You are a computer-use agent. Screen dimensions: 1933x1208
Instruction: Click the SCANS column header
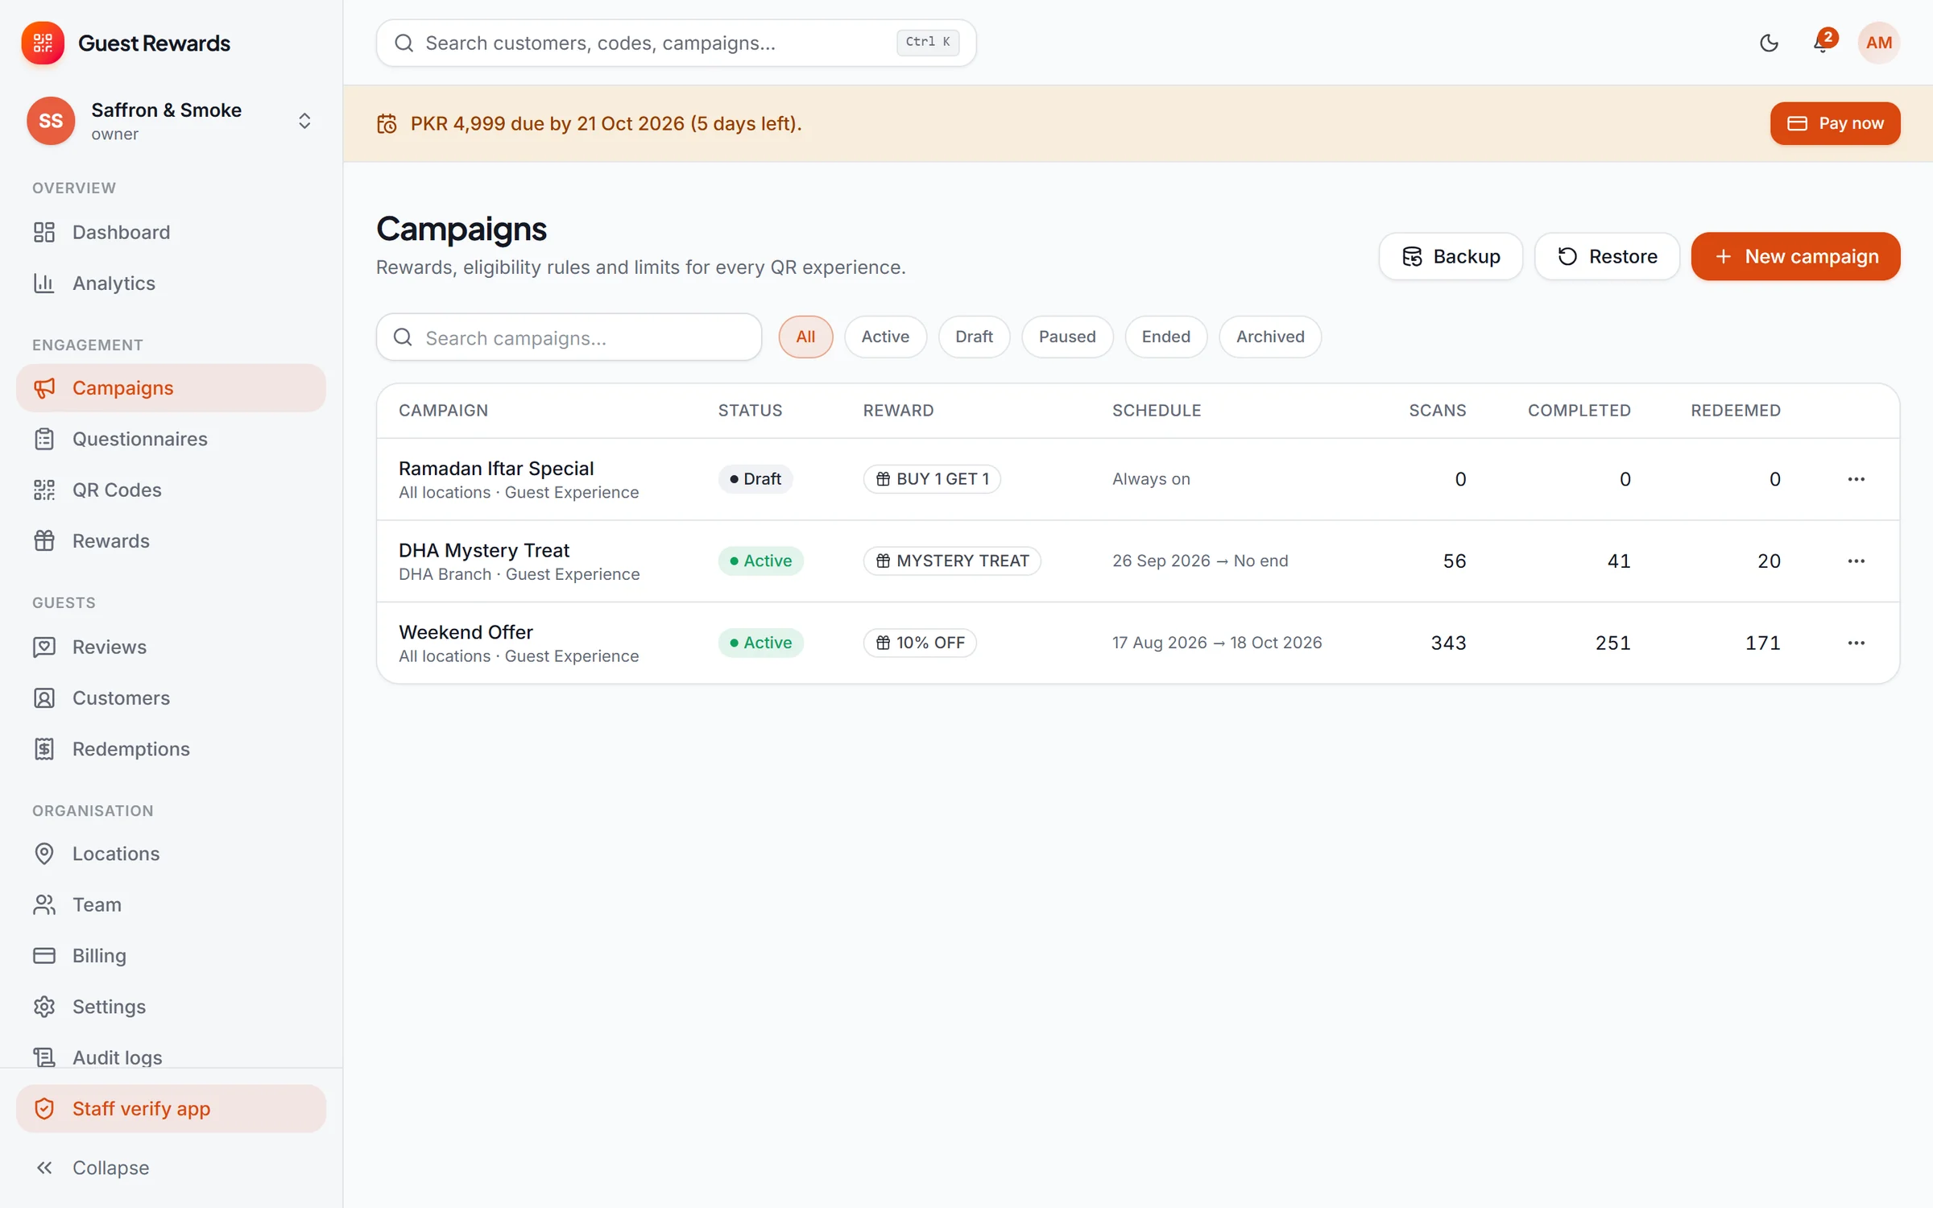coord(1437,411)
